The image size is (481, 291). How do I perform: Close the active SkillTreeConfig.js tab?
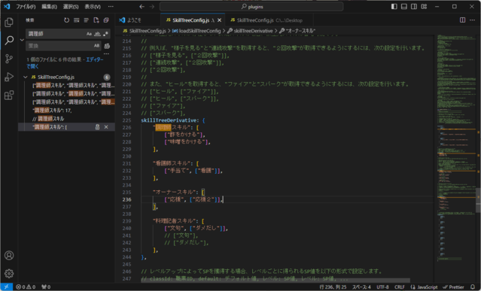pyautogui.click(x=219, y=20)
